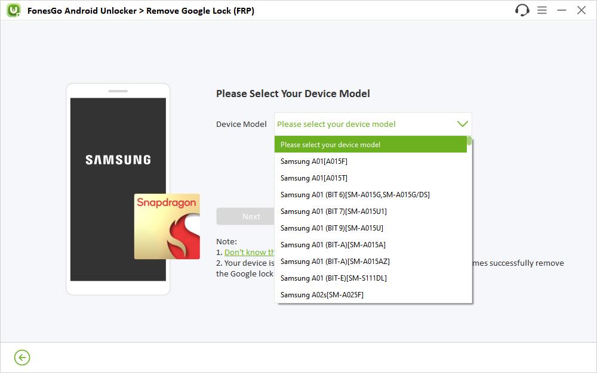Image resolution: width=597 pixels, height=373 pixels.
Task: Click 'Please Select Your Device Model' heading
Action: [x=293, y=94]
